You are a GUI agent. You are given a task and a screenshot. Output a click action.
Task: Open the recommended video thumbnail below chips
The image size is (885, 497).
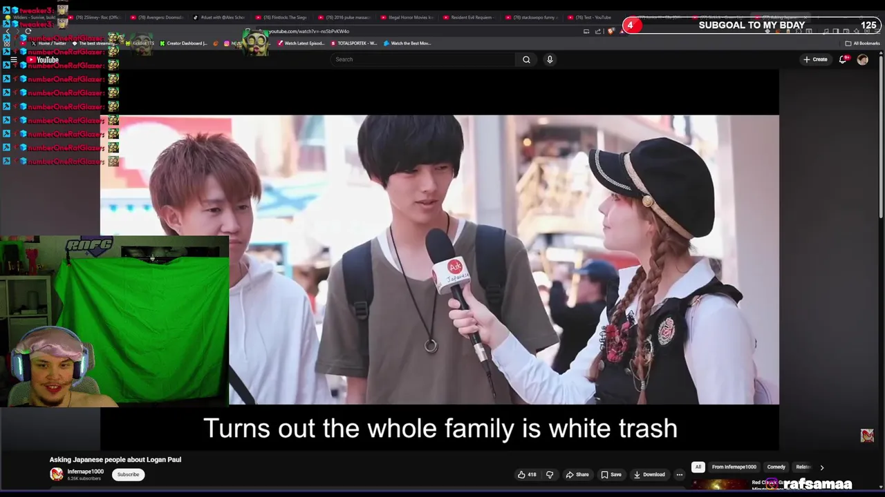(719, 485)
